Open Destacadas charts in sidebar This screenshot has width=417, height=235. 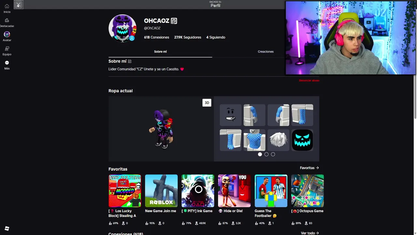tap(7, 23)
